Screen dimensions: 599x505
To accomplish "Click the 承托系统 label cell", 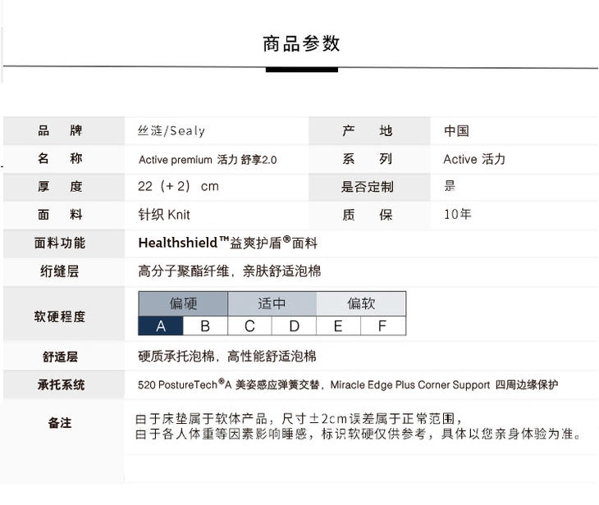I will pos(64,384).
